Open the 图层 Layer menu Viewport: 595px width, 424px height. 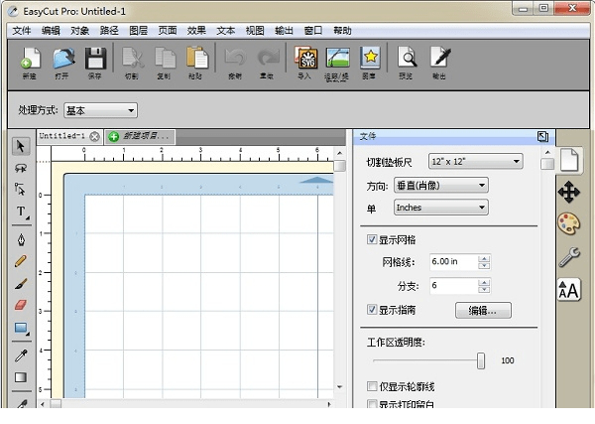tap(139, 31)
